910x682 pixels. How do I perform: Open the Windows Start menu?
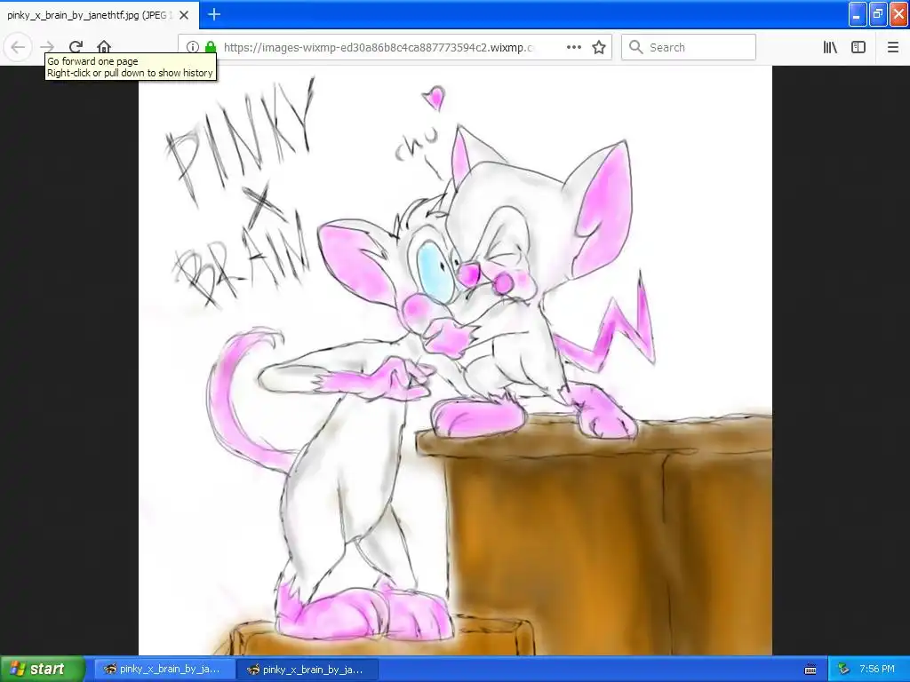pyautogui.click(x=43, y=670)
